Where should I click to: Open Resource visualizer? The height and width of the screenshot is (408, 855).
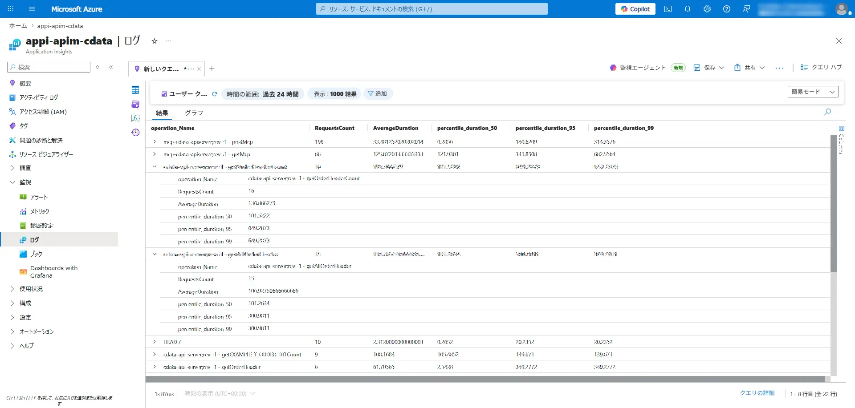(x=46, y=154)
